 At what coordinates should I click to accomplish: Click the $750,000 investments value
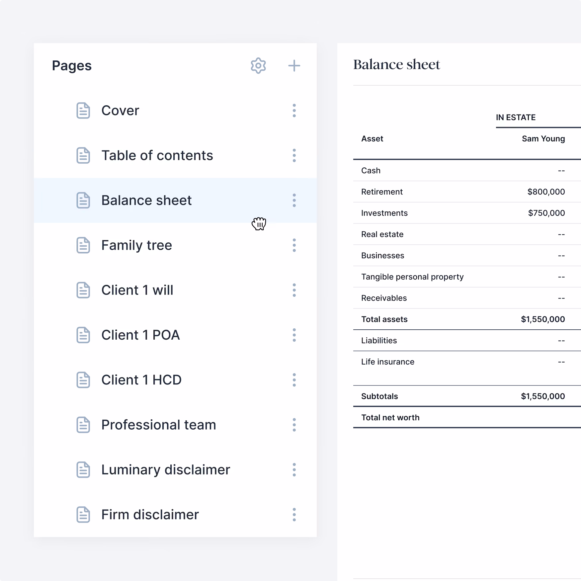pyautogui.click(x=546, y=213)
